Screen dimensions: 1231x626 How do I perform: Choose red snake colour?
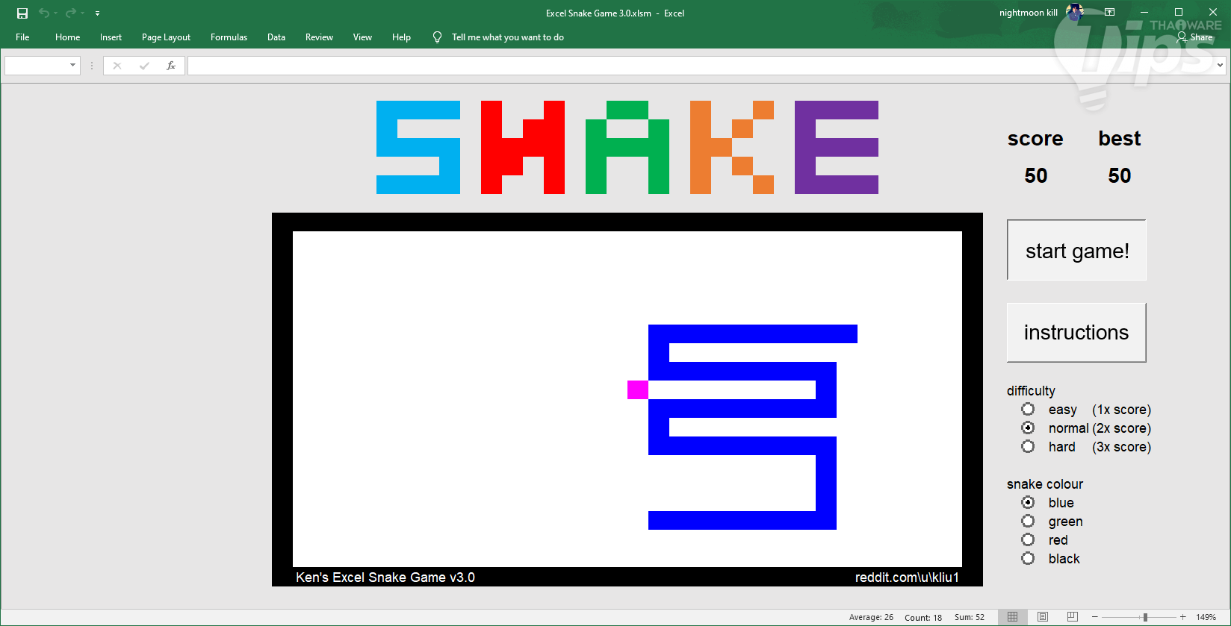coord(1029,539)
